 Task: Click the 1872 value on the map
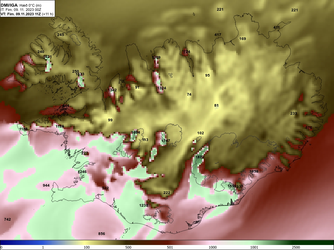coord(200,157)
